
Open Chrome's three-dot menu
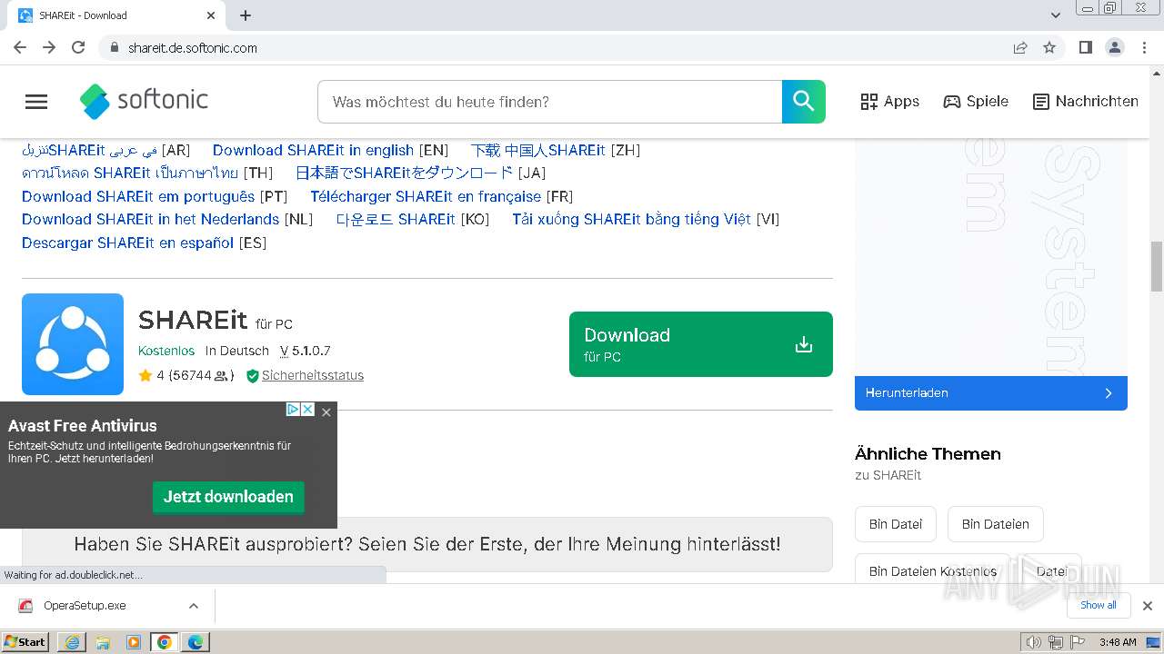(1144, 47)
